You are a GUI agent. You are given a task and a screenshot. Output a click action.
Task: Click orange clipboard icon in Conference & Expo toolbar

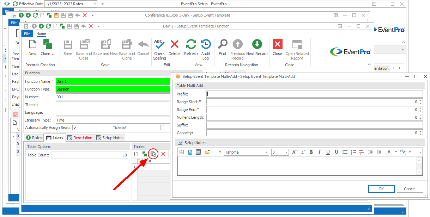click(56, 15)
